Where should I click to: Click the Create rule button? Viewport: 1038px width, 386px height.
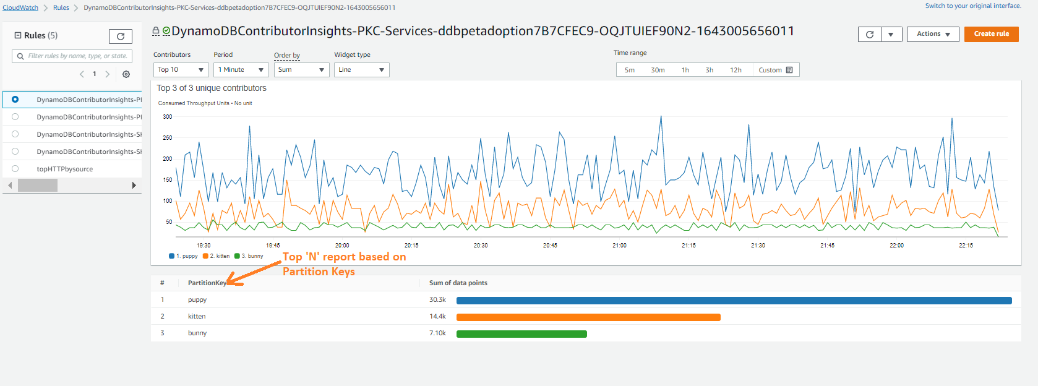(x=991, y=34)
